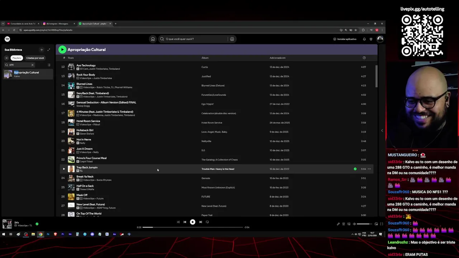The image size is (459, 258).
Task: Open artist link Gwen Stefani
Action: pos(87,134)
